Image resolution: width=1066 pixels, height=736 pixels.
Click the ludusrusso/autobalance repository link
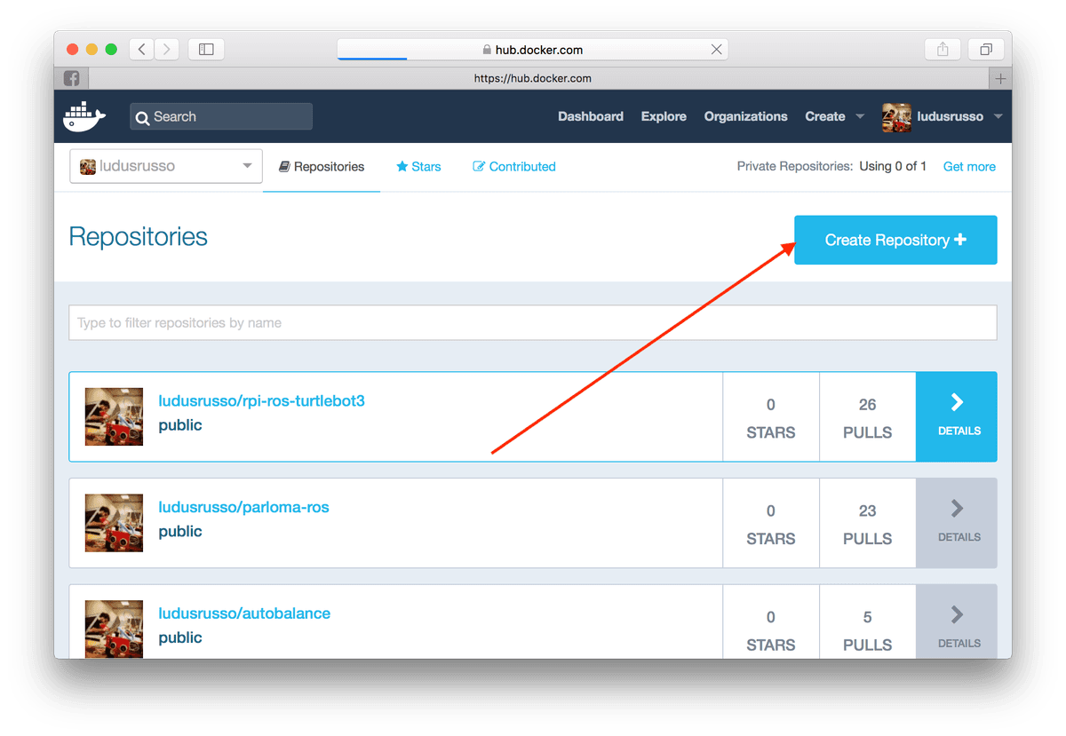[x=244, y=613]
